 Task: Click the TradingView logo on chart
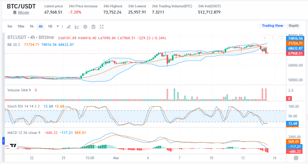click(13, 145)
